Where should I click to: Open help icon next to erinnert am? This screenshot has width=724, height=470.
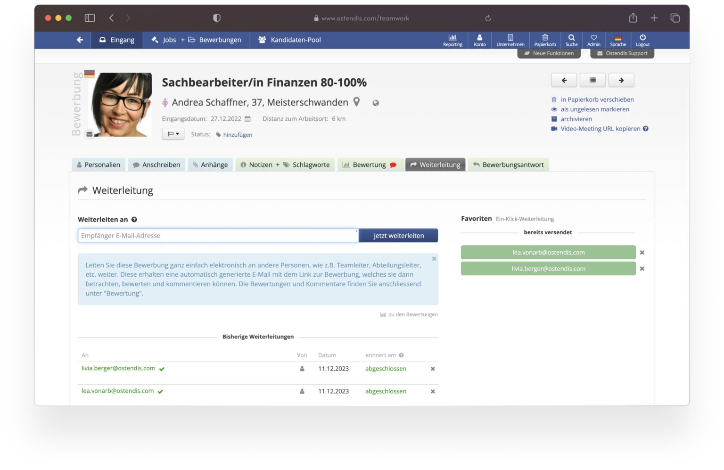[x=401, y=355]
